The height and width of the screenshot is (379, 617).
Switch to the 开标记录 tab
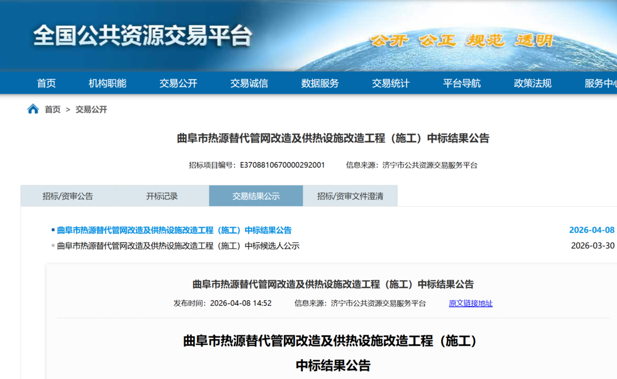pyautogui.click(x=162, y=196)
